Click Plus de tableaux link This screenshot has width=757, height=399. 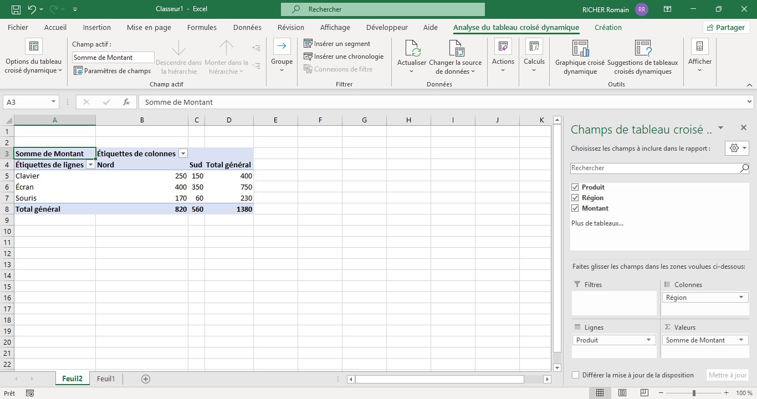click(597, 223)
